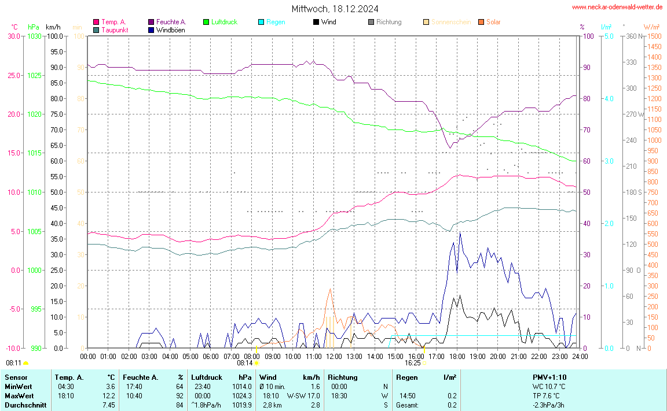Click the green Luftdruck legend square
The height and width of the screenshot is (411, 667).
coord(206,23)
